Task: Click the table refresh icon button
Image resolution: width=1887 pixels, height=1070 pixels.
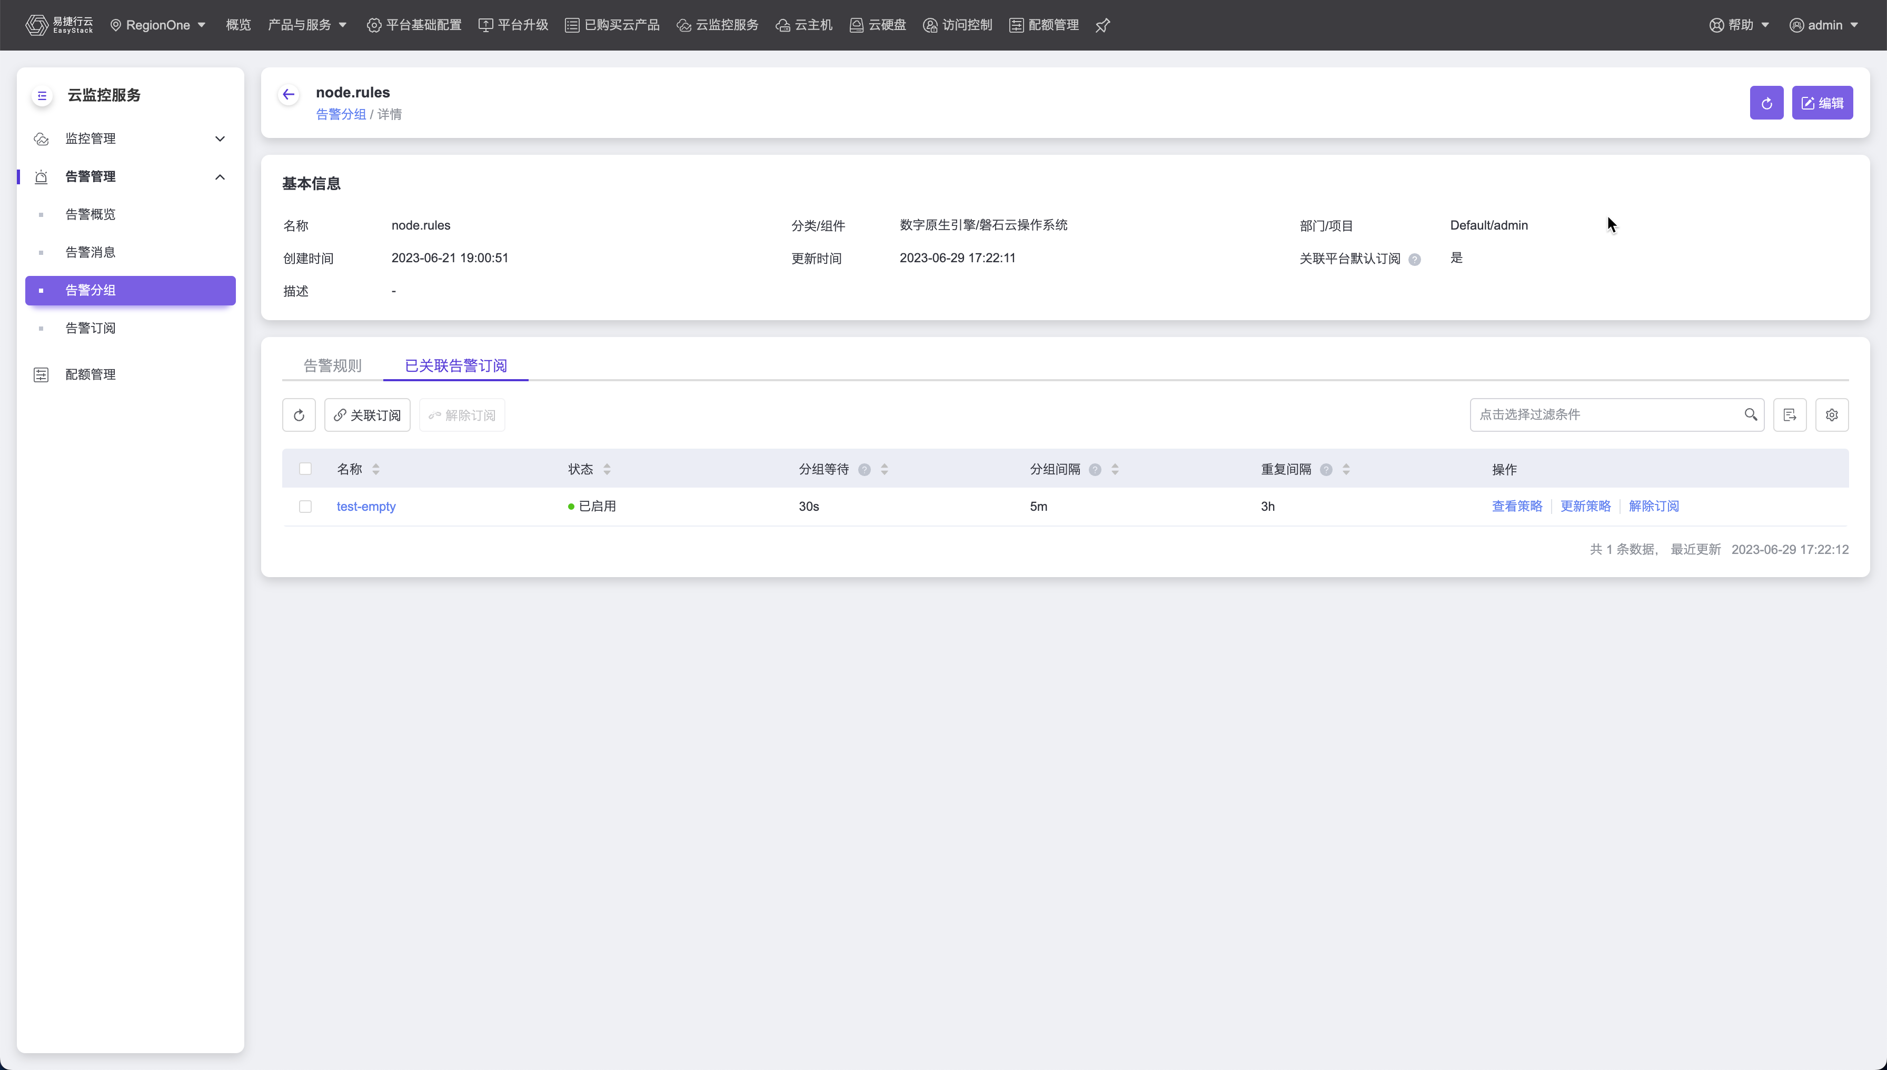Action: (299, 415)
